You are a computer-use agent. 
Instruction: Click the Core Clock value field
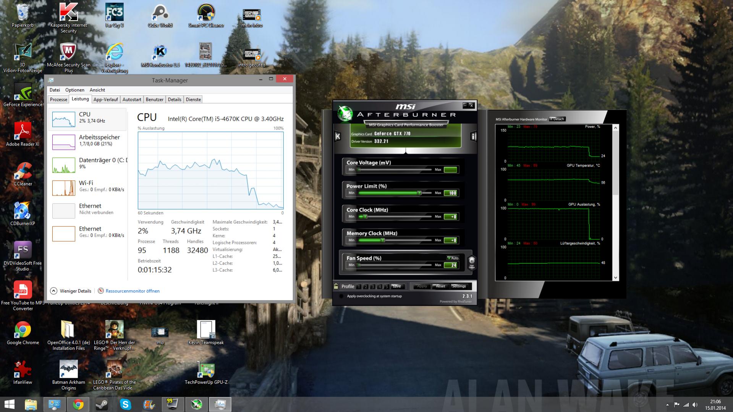(451, 217)
